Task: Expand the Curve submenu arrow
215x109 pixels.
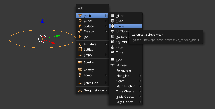Action: point(106,21)
